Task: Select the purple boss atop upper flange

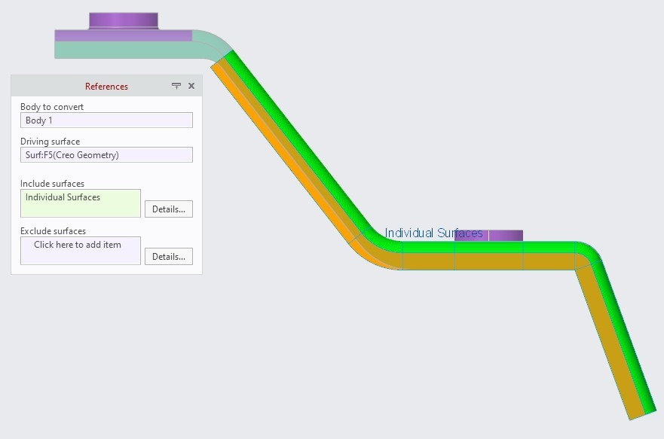Action: [x=124, y=21]
